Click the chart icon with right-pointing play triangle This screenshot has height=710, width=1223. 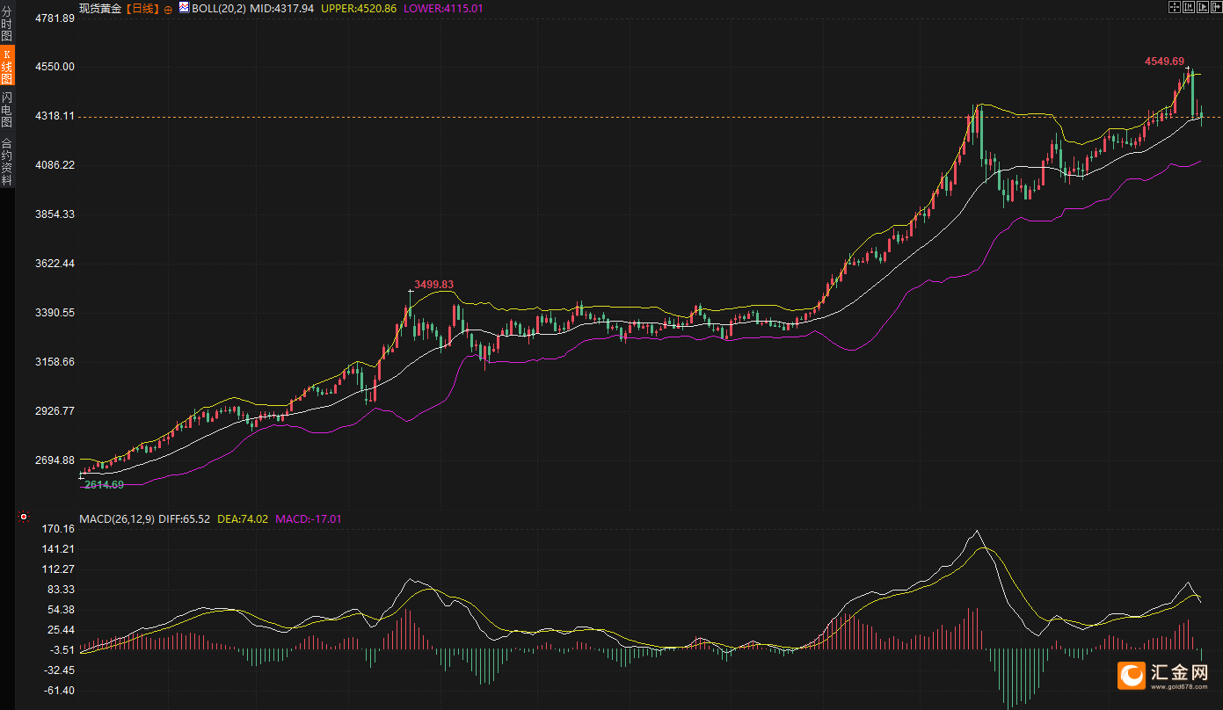coord(1203,7)
